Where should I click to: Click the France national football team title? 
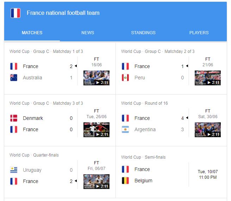click(63, 13)
